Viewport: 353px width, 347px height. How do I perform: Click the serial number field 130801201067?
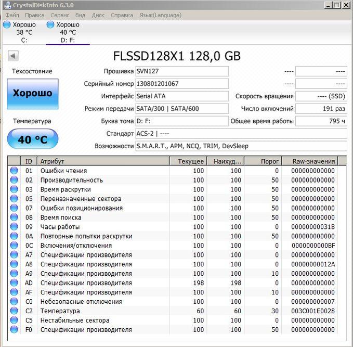tap(182, 84)
